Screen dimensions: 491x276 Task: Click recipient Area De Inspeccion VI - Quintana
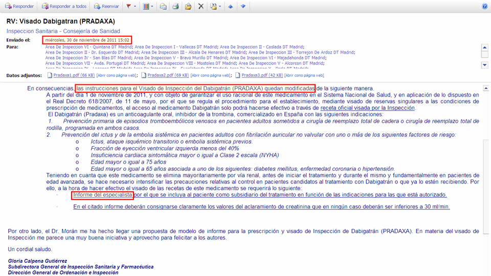88,47
